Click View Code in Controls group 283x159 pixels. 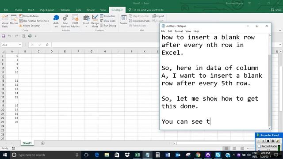tap(108, 21)
